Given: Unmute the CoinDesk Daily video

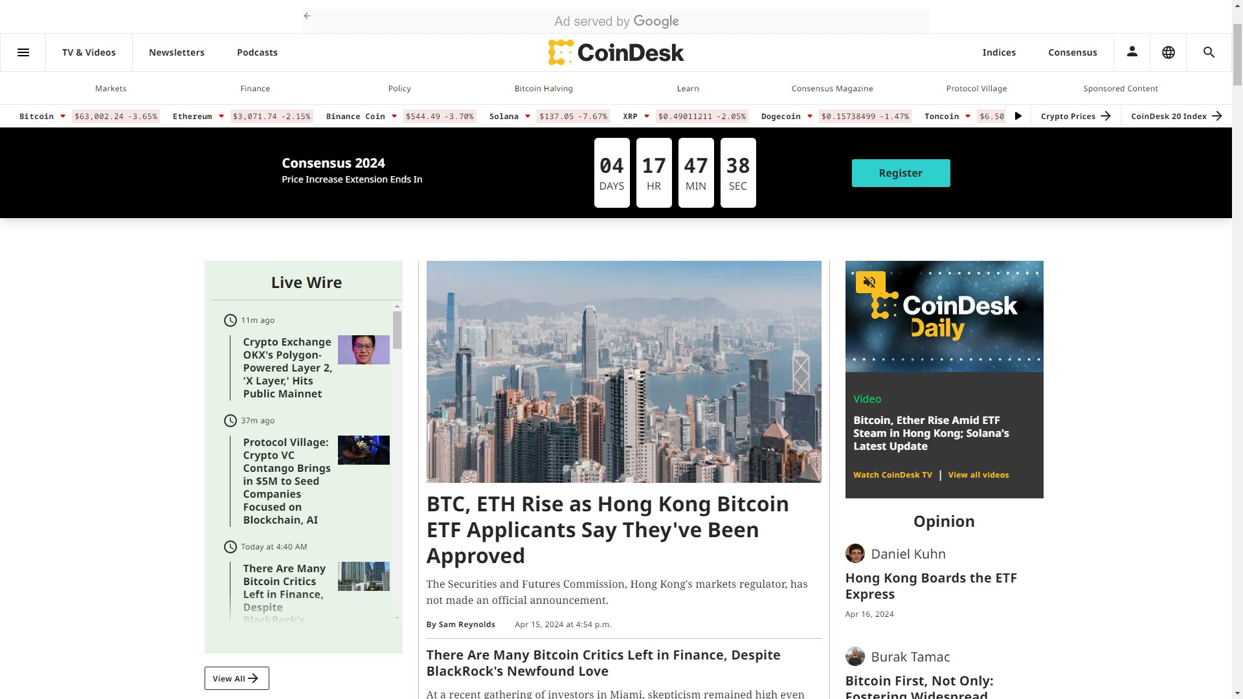Looking at the screenshot, I should (869, 282).
